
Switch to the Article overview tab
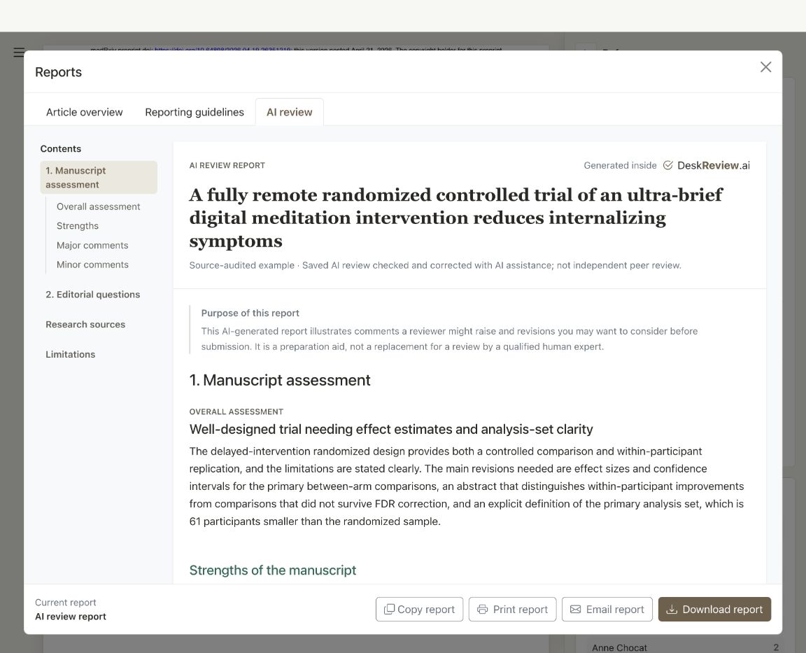tap(84, 112)
